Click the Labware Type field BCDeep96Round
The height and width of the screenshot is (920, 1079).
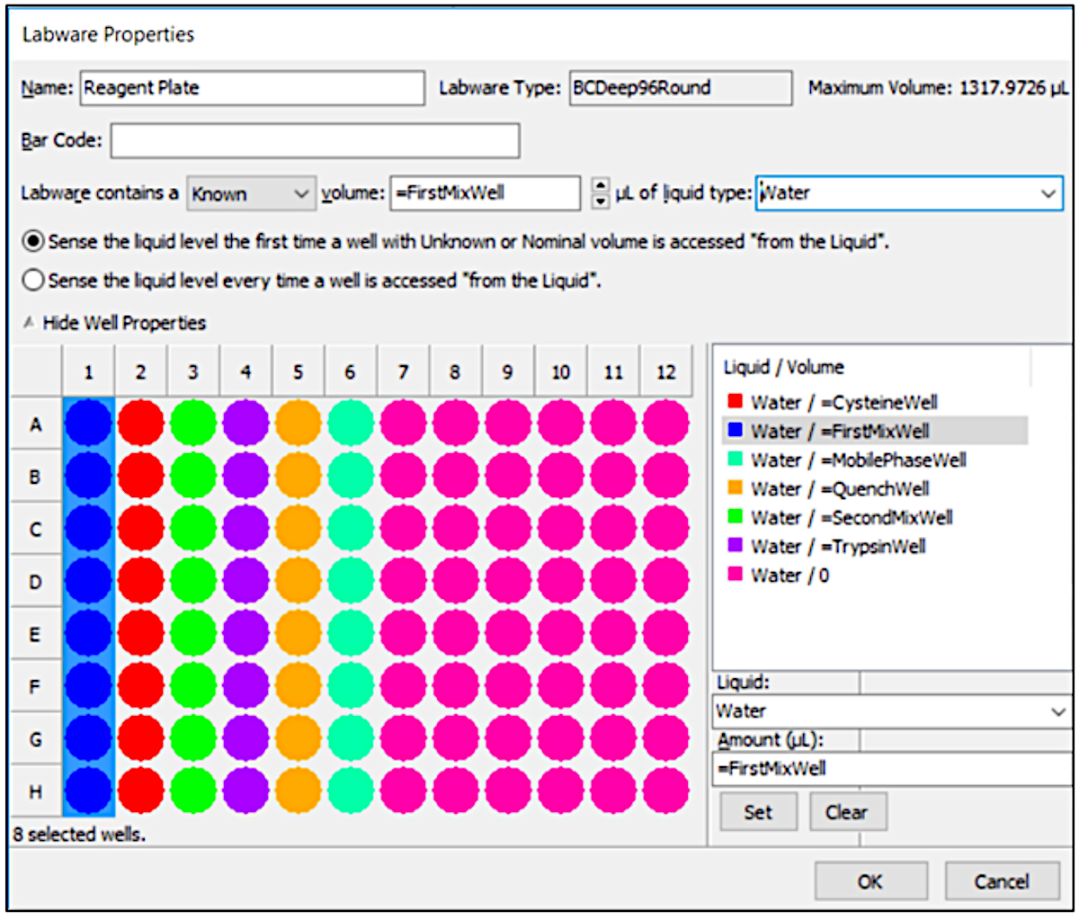pos(681,88)
